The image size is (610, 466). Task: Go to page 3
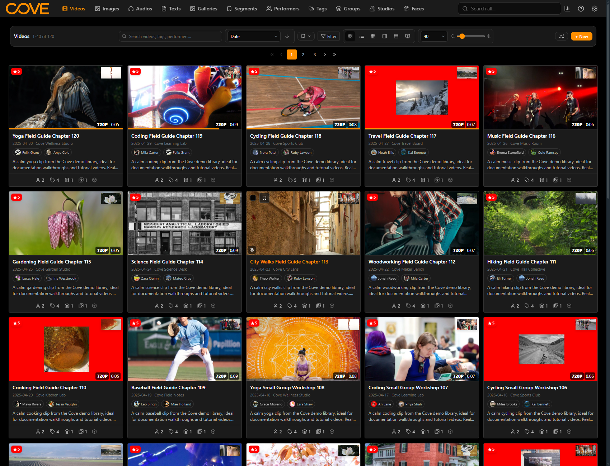tap(315, 54)
